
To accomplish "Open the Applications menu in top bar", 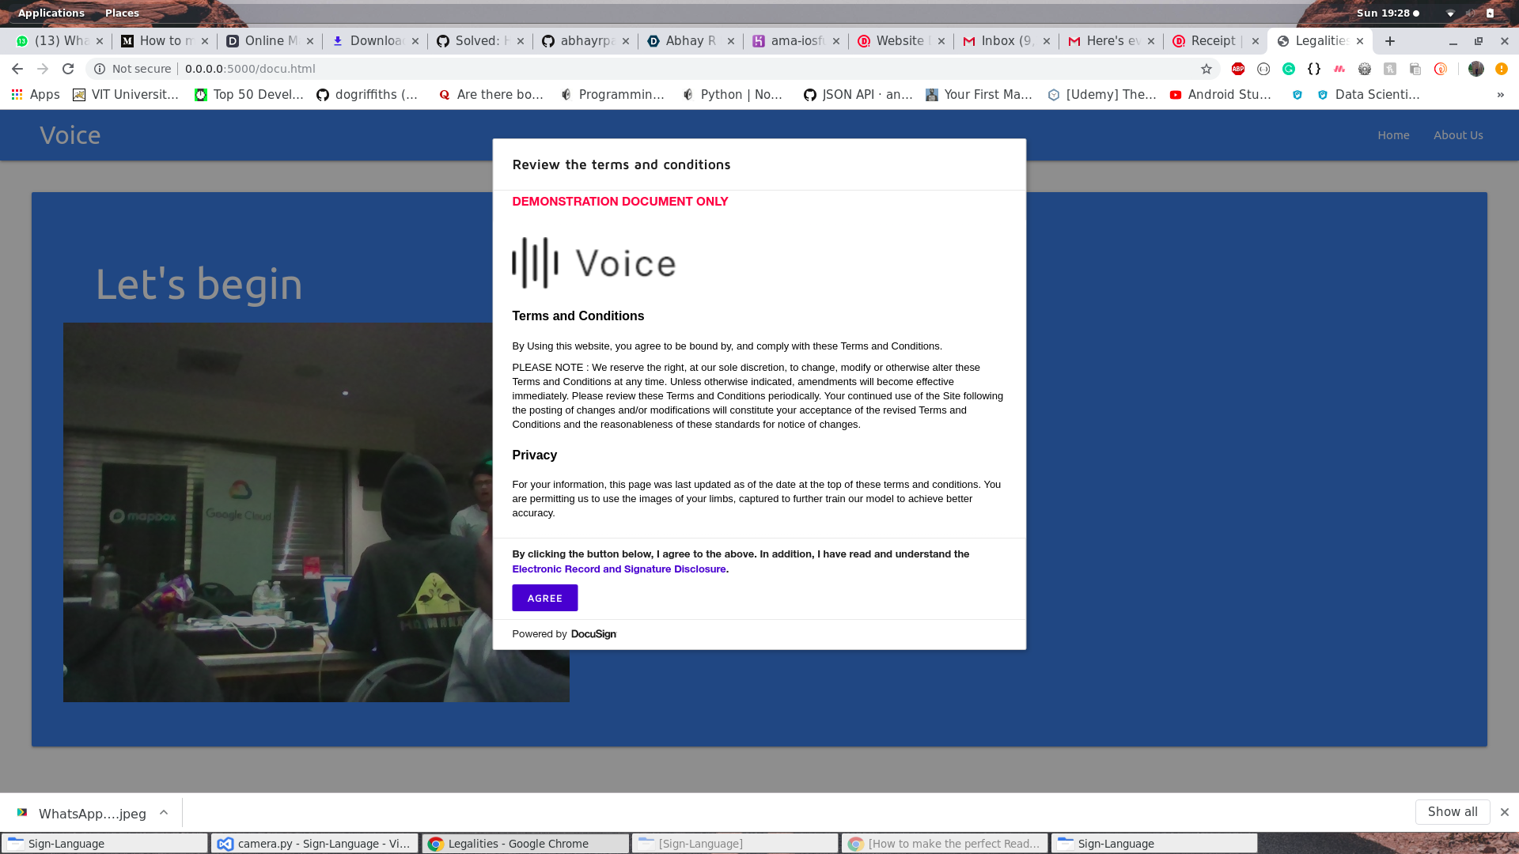I will pos(51,13).
